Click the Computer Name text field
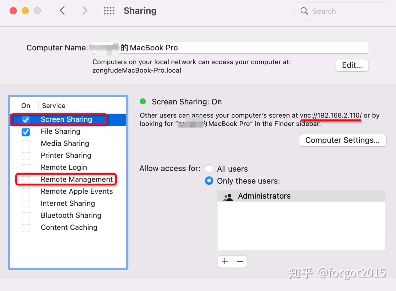 point(230,48)
